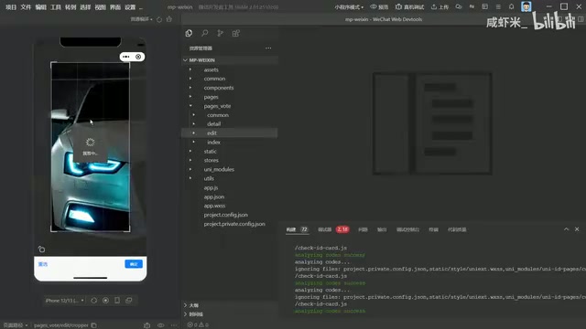Click the clear-cache icon beside refresh
This screenshot has width=586, height=329.
(168, 19)
